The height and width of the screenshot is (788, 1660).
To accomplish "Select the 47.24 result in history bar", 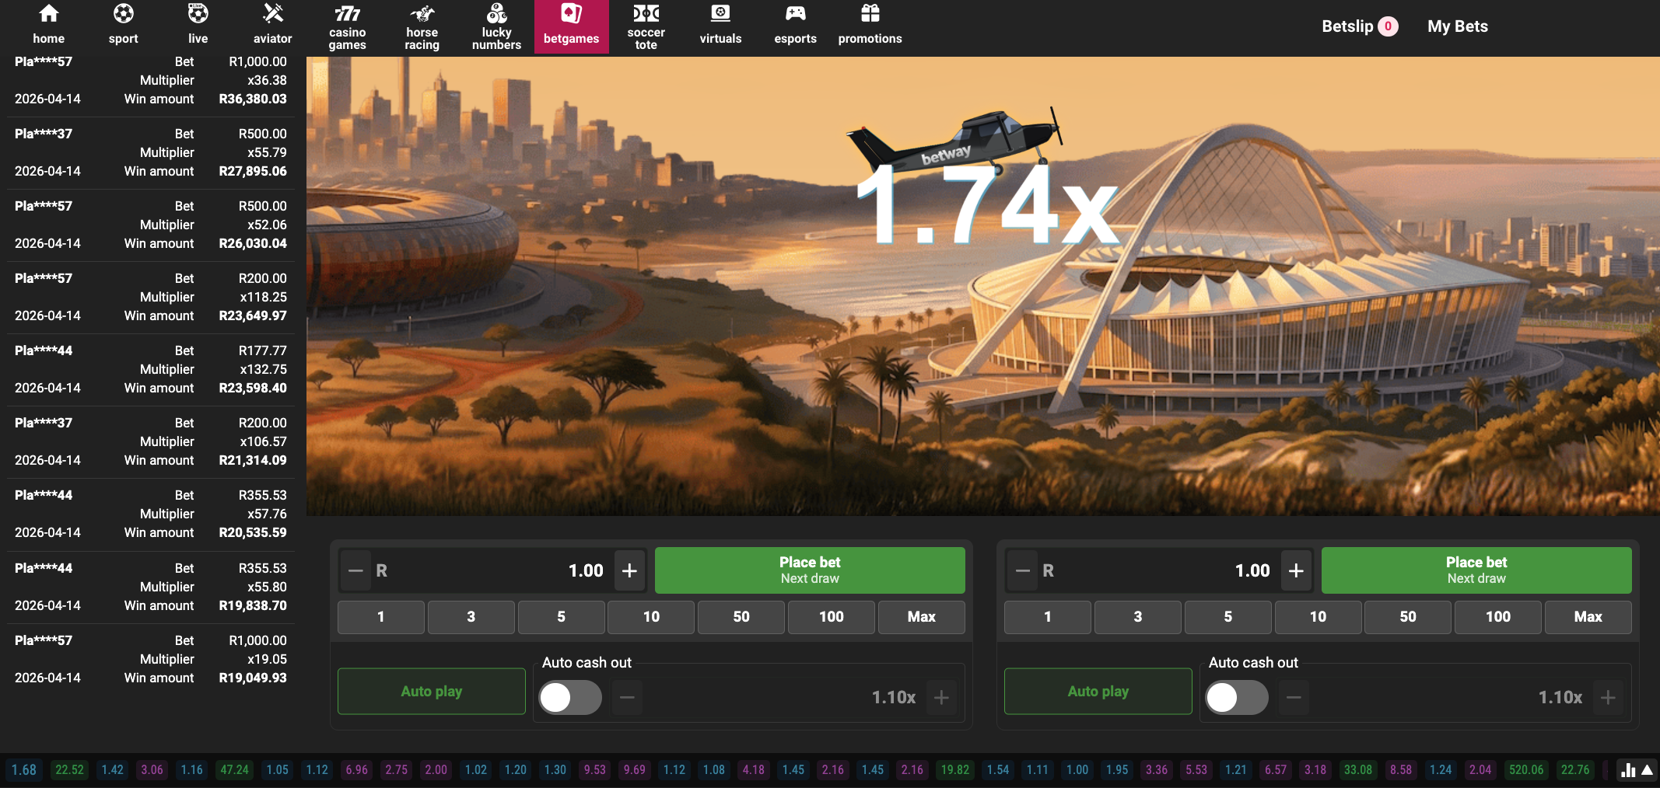I will (x=235, y=770).
